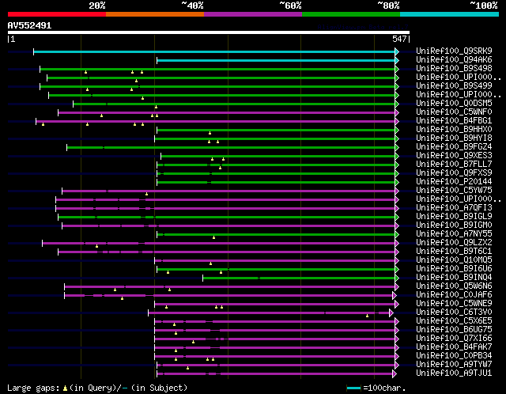506x394 pixels.
Task: Click the query end position 547
Action: click(x=399, y=39)
